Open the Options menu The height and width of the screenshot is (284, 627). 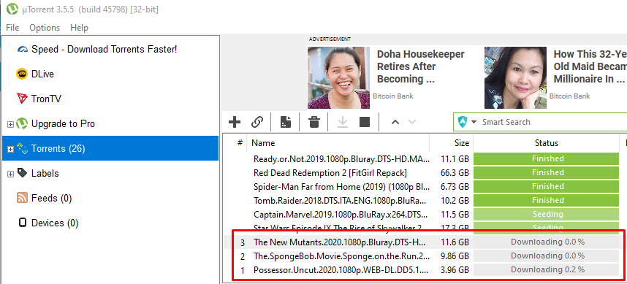45,28
